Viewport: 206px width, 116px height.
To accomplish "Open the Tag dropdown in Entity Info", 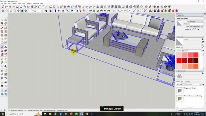I will click(x=196, y=22).
